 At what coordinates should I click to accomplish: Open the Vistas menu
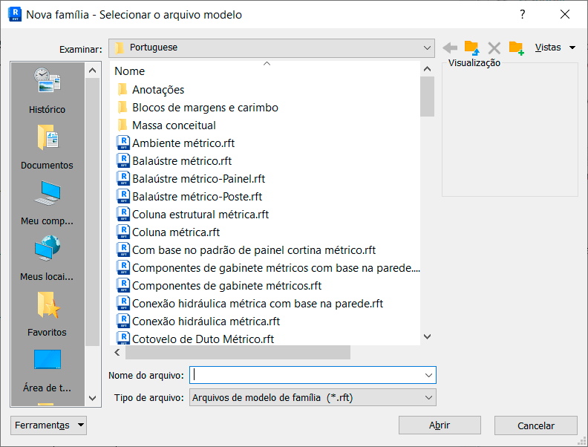point(555,48)
